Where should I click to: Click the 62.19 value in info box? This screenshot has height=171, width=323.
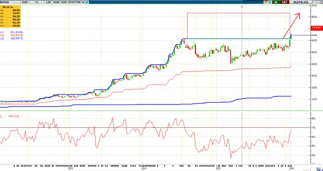(16, 22)
